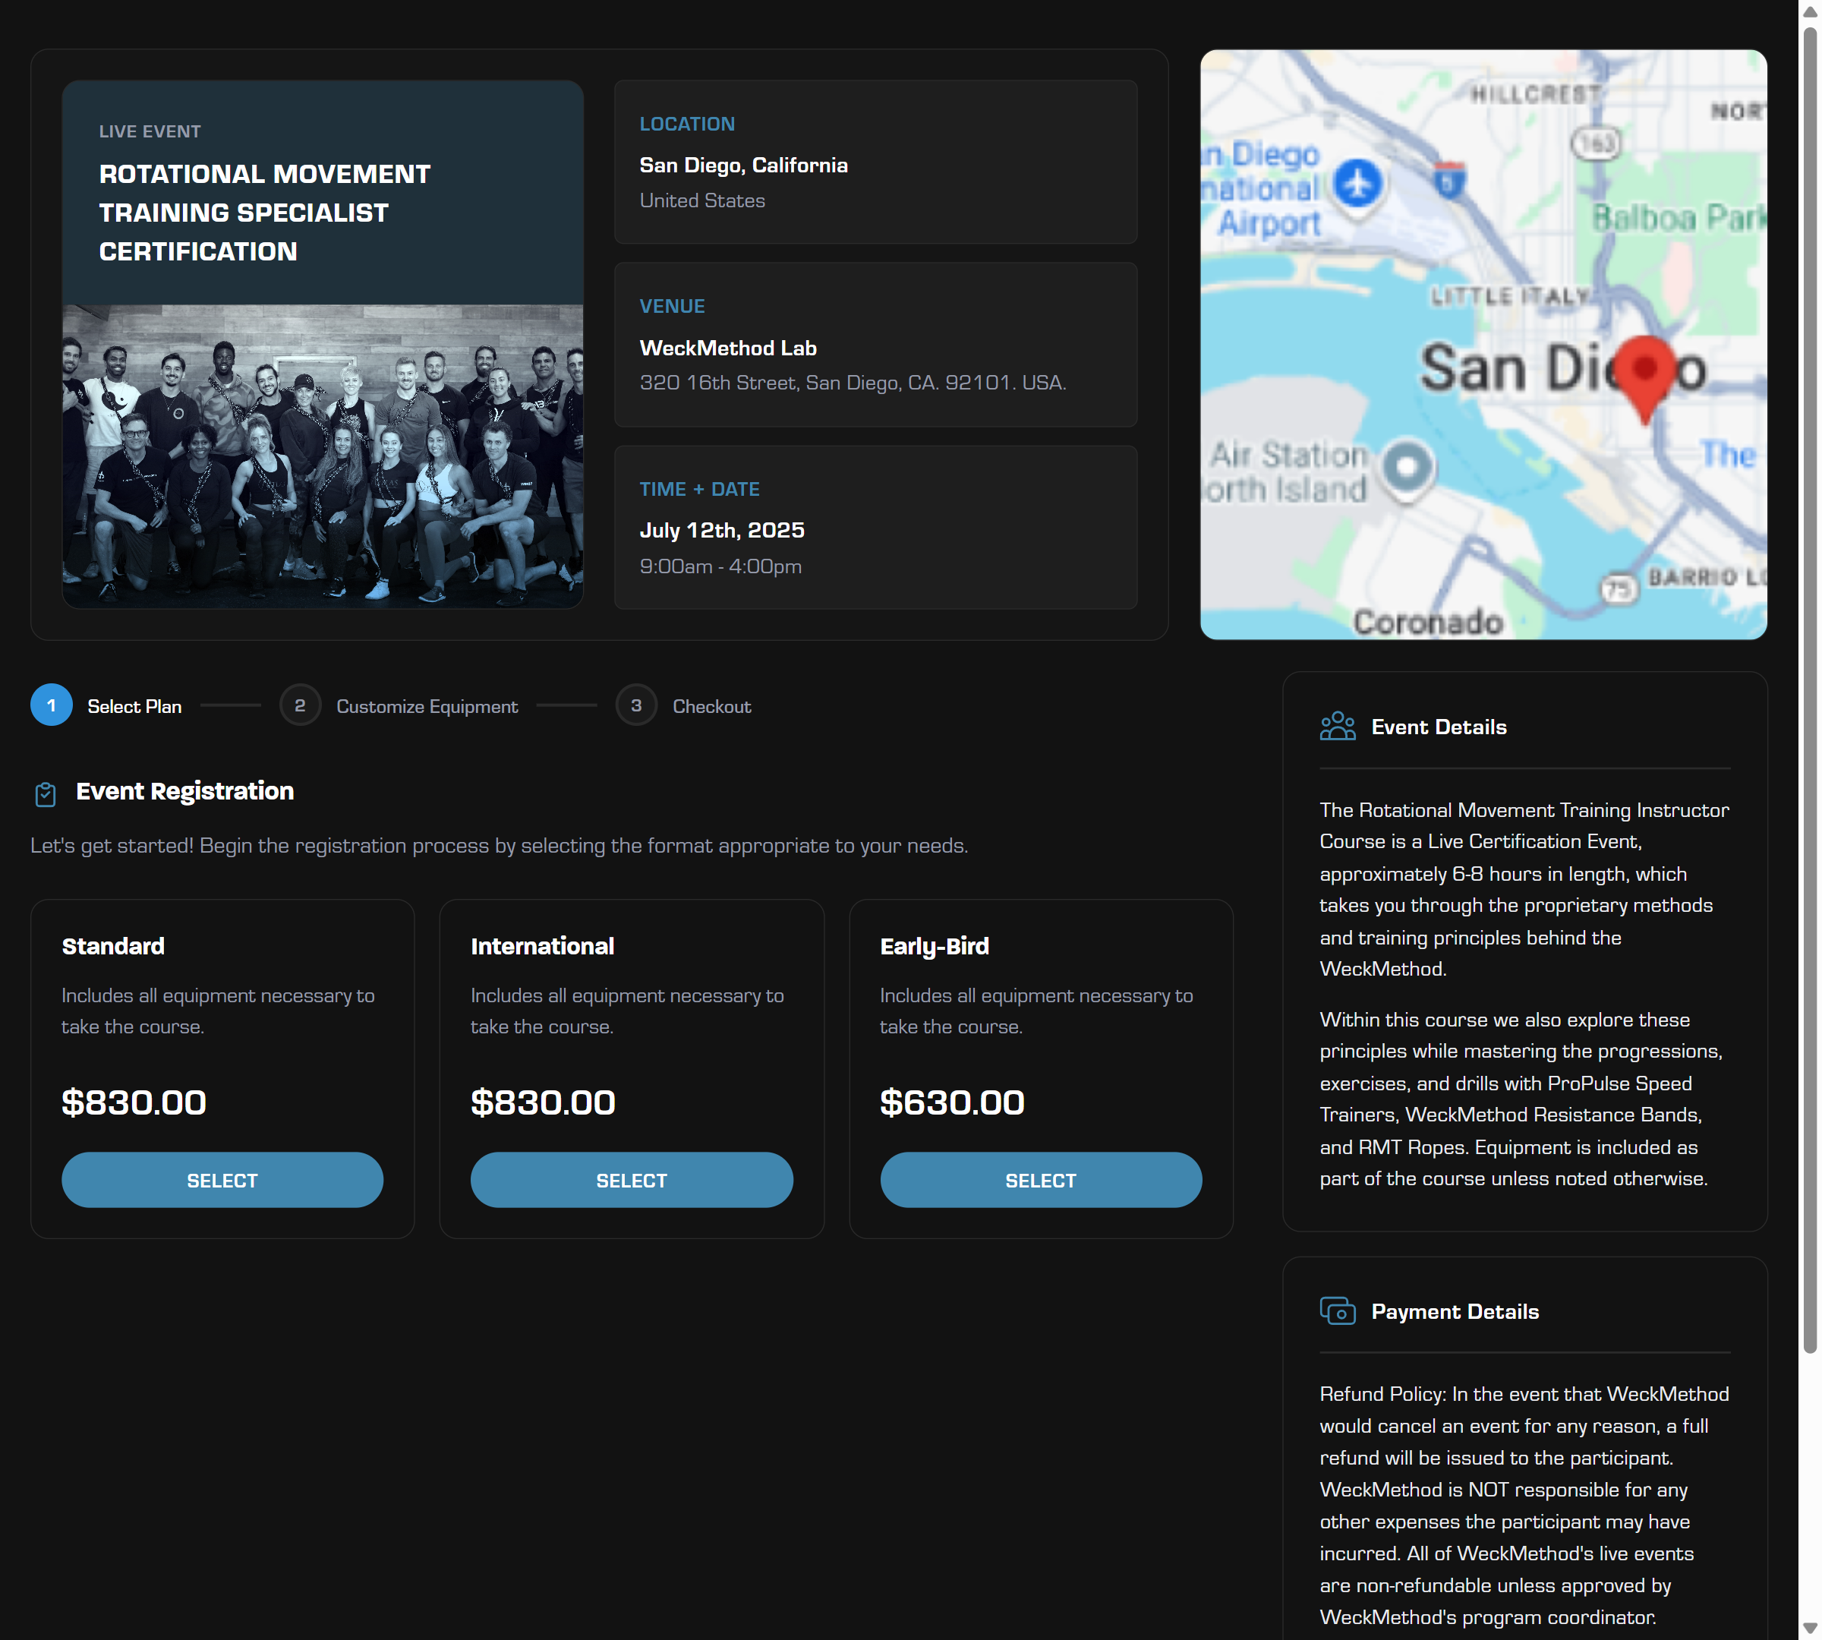The height and width of the screenshot is (1640, 1822).
Task: Go to the Select Plan step
Action: pyautogui.click(x=134, y=706)
